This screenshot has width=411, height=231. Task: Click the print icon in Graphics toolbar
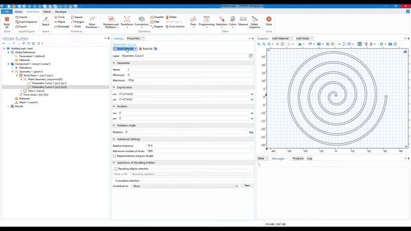pos(396,44)
